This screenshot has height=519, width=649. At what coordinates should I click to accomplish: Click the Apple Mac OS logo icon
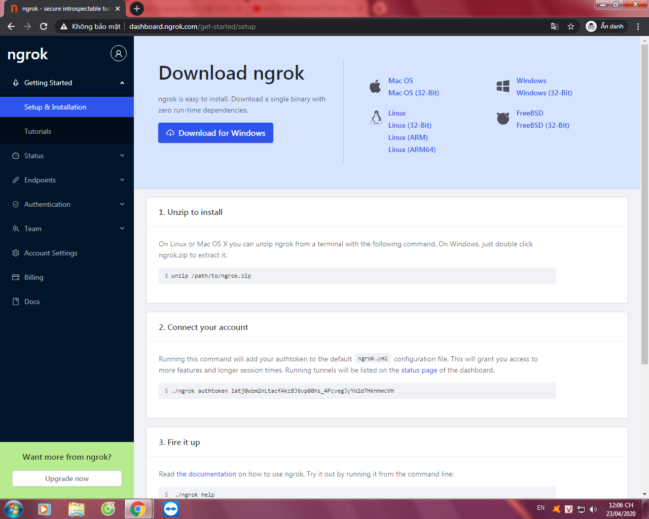tap(375, 86)
